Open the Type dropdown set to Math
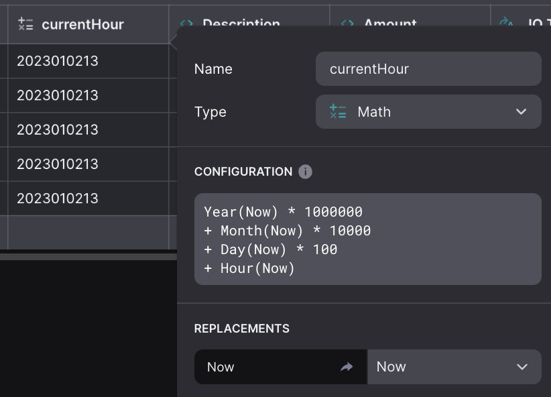551x397 pixels. click(x=428, y=112)
